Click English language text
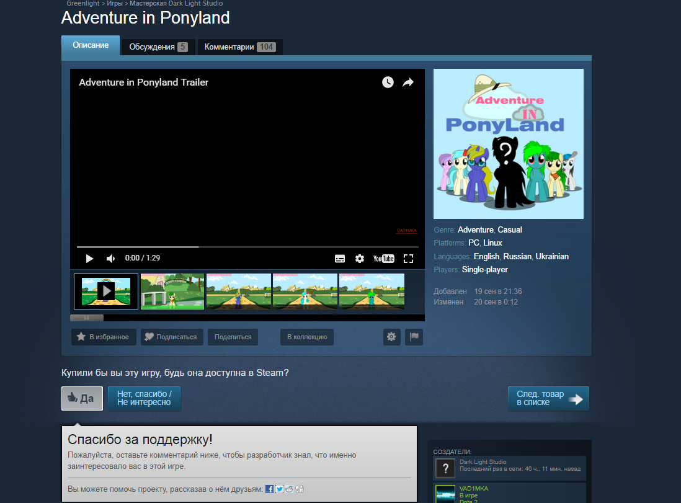Image resolution: width=681 pixels, height=503 pixels. tap(486, 257)
